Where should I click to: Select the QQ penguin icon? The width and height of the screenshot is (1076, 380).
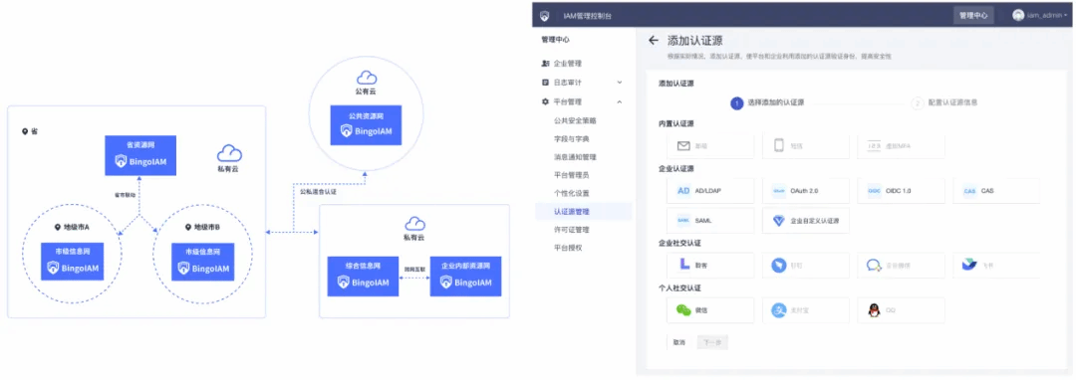875,310
